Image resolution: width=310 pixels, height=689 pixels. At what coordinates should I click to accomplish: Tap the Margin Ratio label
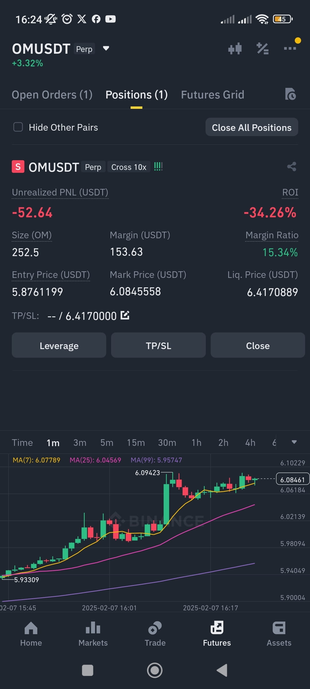272,235
